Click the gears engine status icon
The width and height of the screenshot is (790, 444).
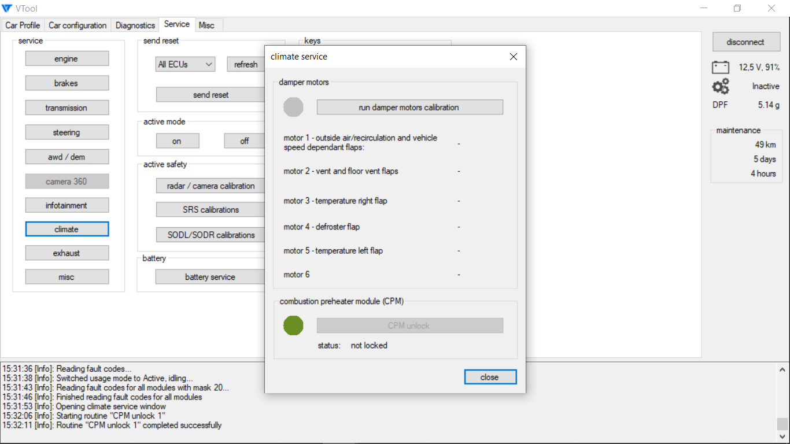pyautogui.click(x=721, y=87)
